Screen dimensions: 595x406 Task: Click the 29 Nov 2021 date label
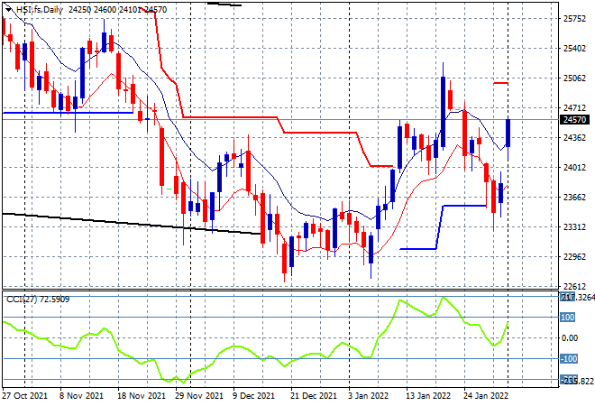199,396
